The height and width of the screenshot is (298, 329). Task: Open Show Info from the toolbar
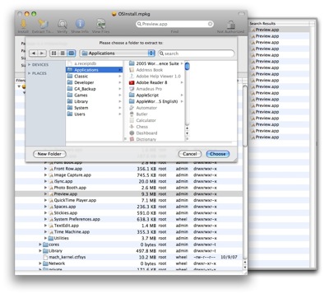pos(80,25)
